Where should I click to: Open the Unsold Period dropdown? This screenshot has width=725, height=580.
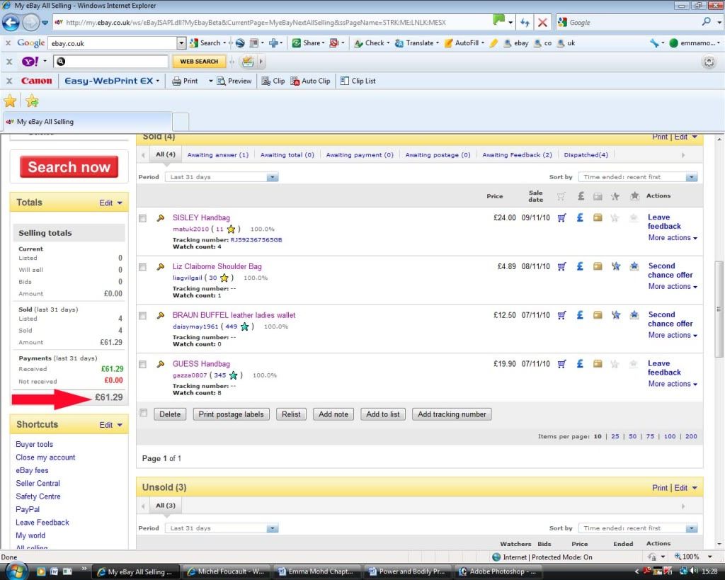[222, 528]
